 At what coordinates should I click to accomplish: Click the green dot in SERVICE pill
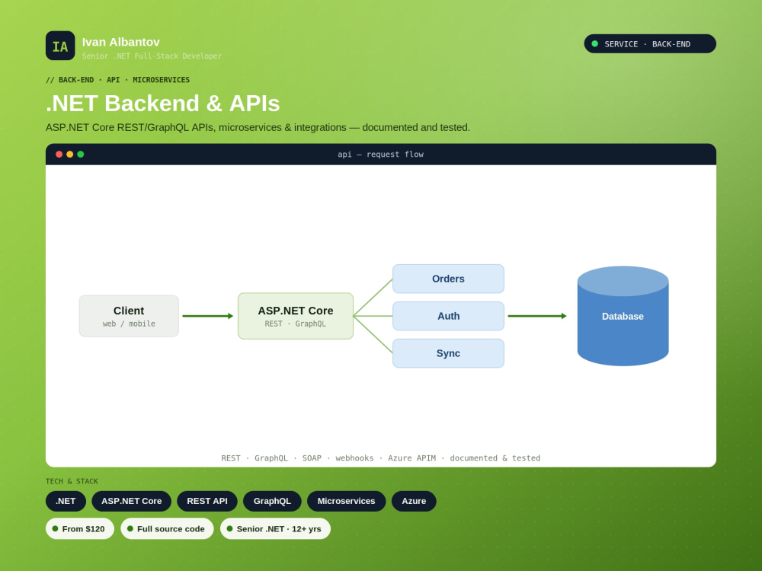click(594, 43)
